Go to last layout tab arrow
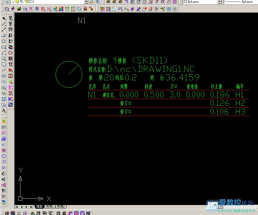 [31, 207]
